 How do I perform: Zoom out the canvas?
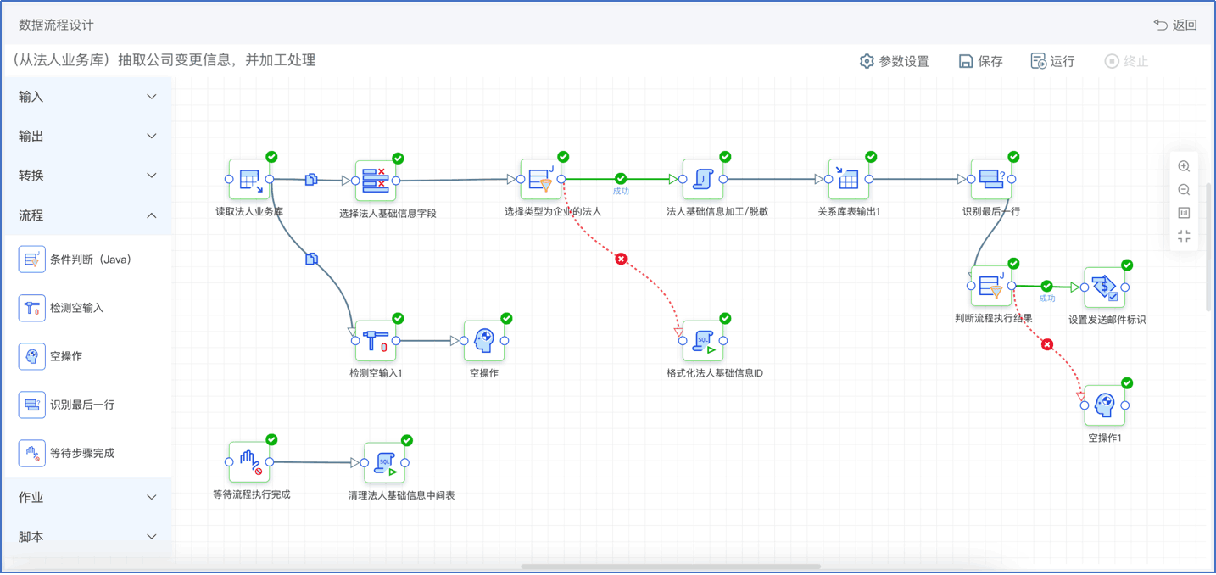point(1184,190)
